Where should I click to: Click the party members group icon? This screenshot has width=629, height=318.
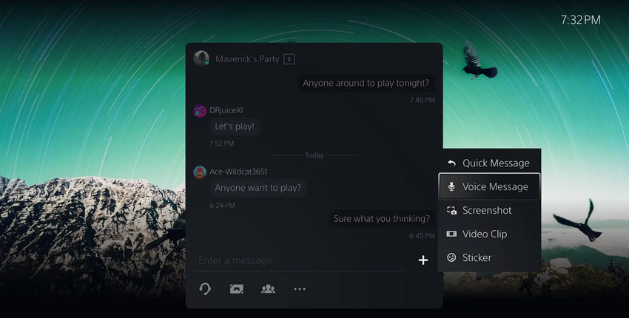(268, 289)
